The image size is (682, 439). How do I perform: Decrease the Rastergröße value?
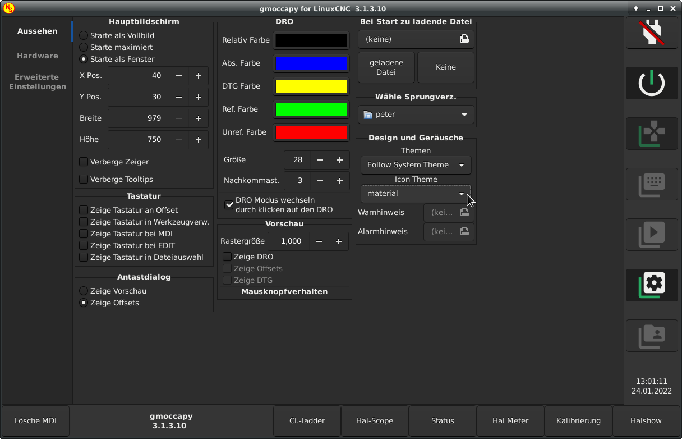pyautogui.click(x=319, y=241)
